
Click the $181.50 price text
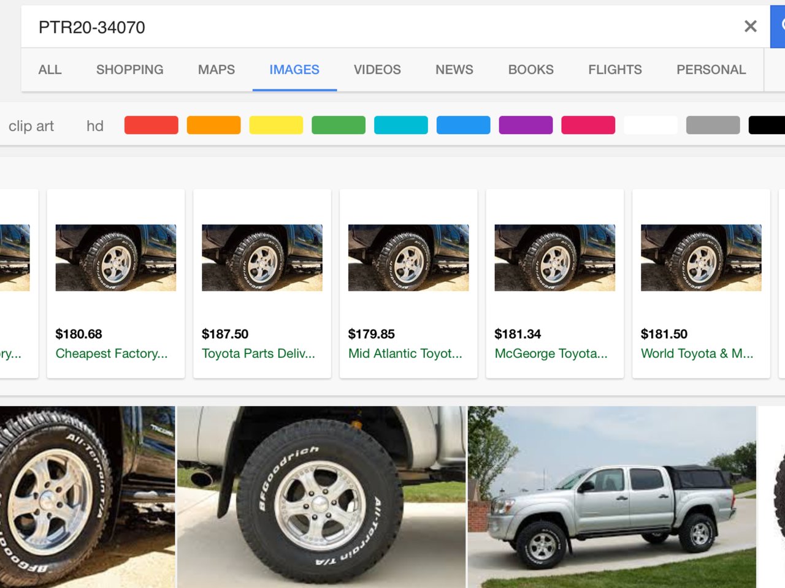click(664, 334)
